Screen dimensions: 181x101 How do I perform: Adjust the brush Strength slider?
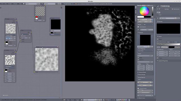pos(145,22)
